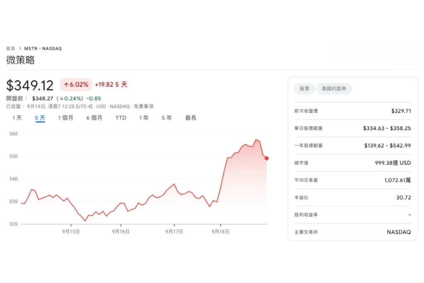Click the $348.27 pre-market price
Viewport: 424px width, 283px height.
pyautogui.click(x=43, y=99)
